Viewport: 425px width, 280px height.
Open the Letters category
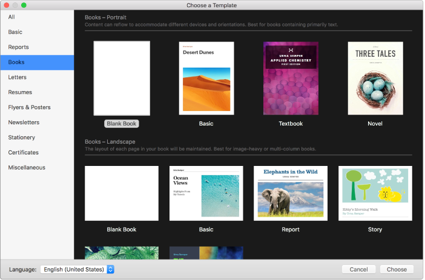click(37, 77)
